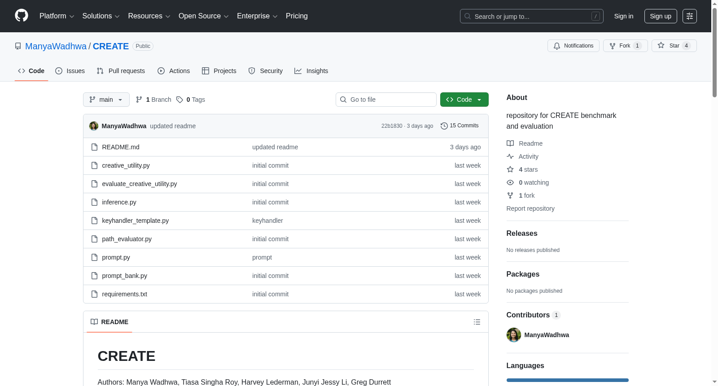Click the fork icon beside 1 fork
This screenshot has height=386, width=718.
point(510,195)
